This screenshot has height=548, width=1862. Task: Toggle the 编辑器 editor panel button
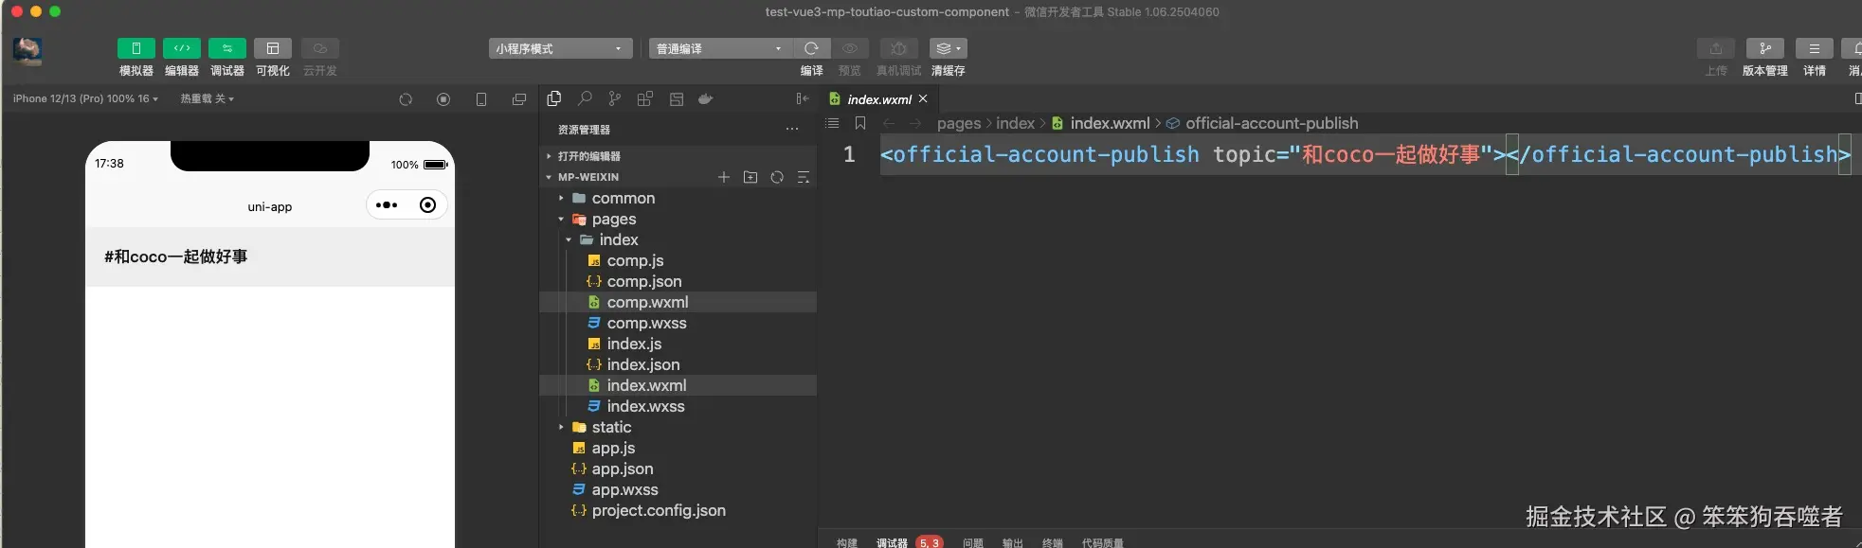click(182, 48)
